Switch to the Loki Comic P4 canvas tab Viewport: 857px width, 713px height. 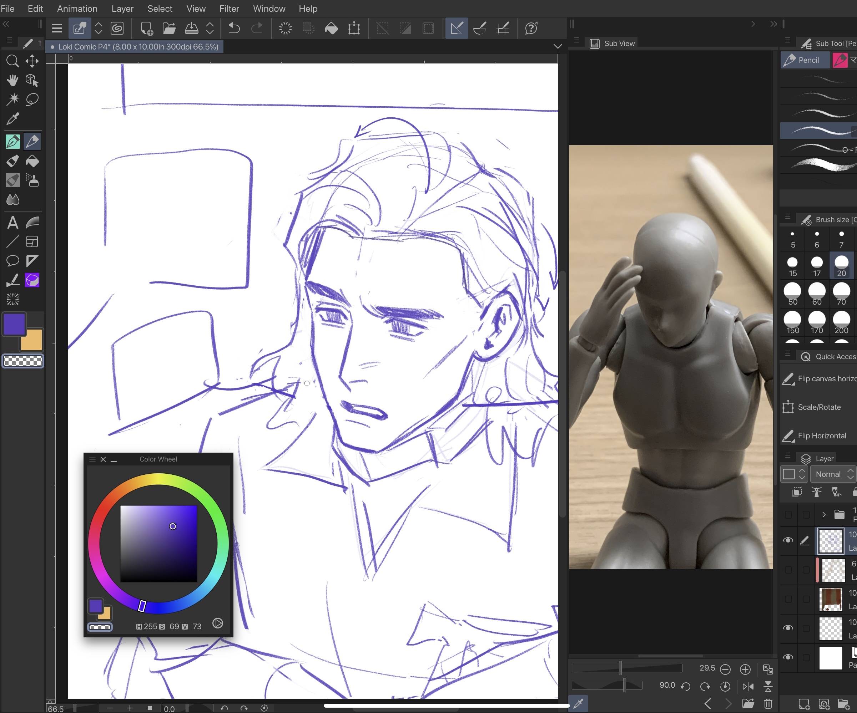coord(134,46)
